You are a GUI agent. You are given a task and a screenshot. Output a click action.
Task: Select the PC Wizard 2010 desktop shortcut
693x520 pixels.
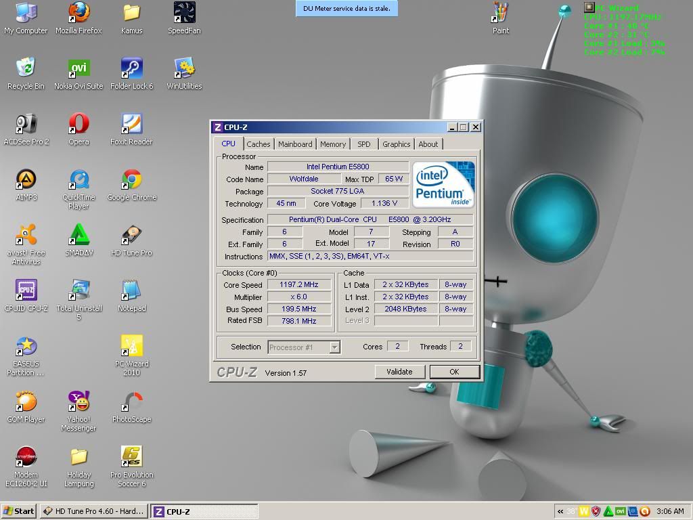(x=132, y=356)
